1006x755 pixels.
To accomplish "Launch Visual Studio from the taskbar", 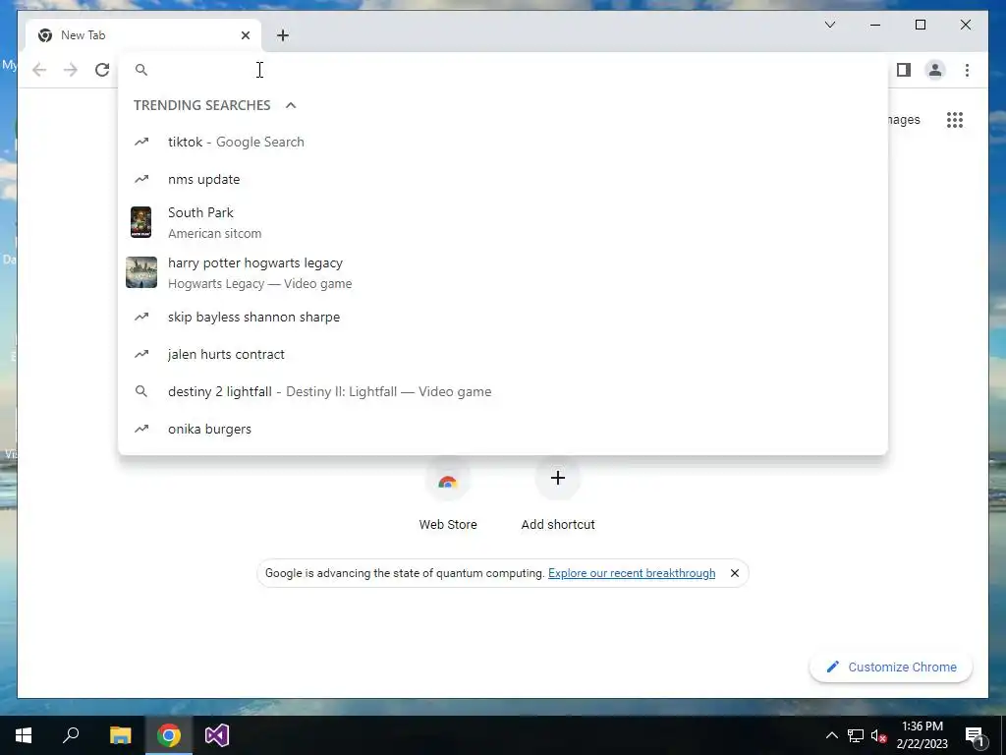I will pyautogui.click(x=217, y=735).
